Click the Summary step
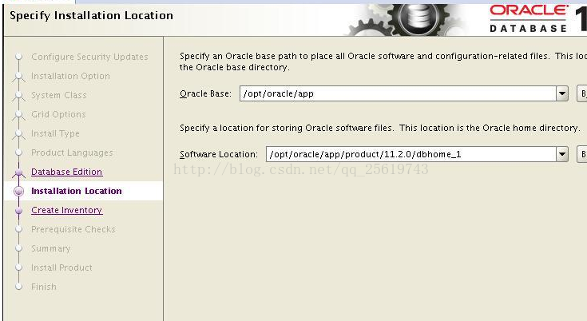Screen dimensions: 587x321 (x=51, y=248)
